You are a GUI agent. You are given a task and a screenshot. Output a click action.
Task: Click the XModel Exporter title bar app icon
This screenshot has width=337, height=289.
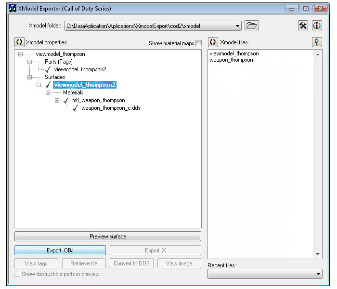click(13, 8)
